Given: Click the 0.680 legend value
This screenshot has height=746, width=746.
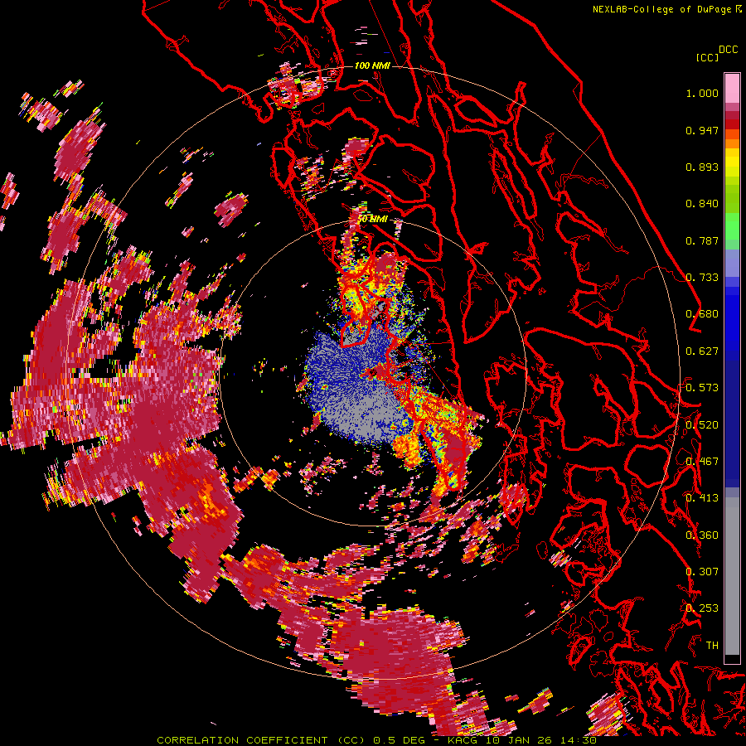Looking at the screenshot, I should pos(702,314).
